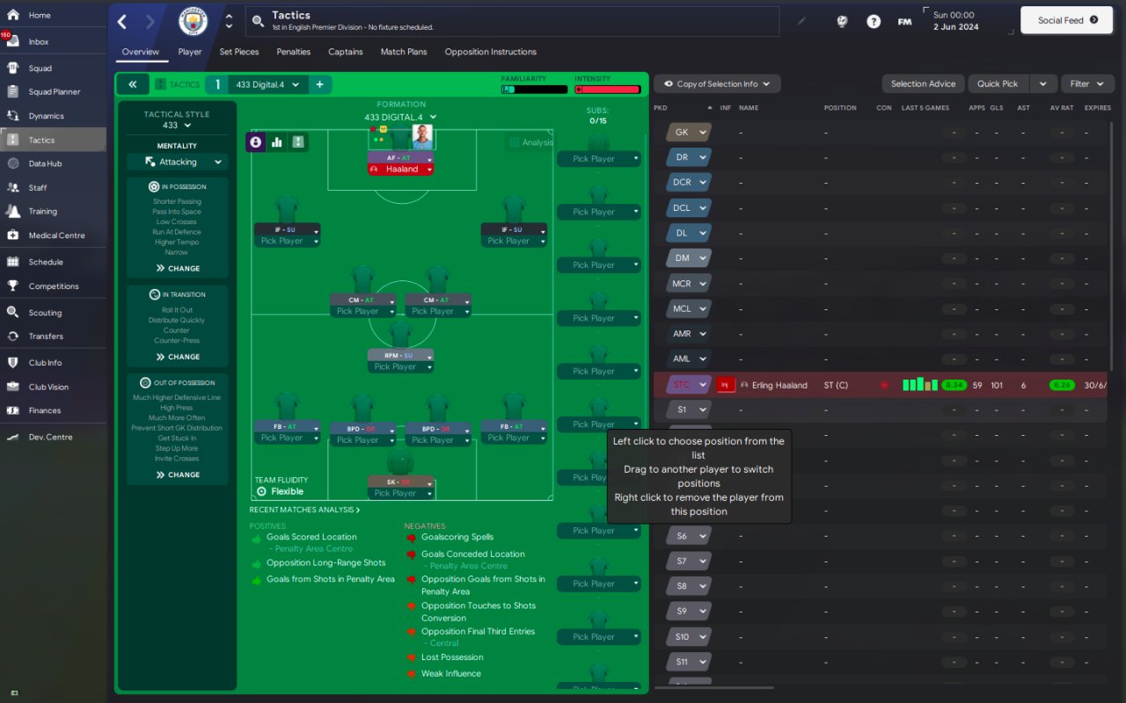Open the Finances sidebar icon
Viewport: 1126px width, 703px height.
(13, 410)
